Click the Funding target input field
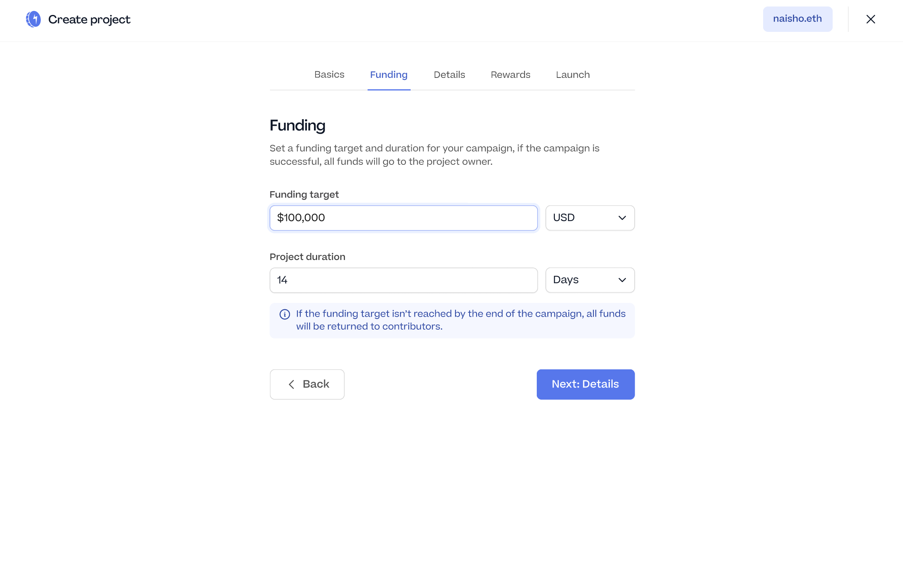Screen dimensions: 903x579 pyautogui.click(x=404, y=218)
